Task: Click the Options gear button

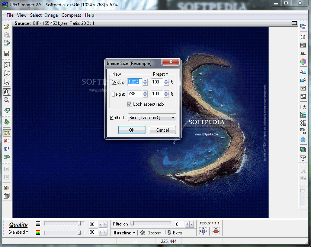Action: click(150, 233)
